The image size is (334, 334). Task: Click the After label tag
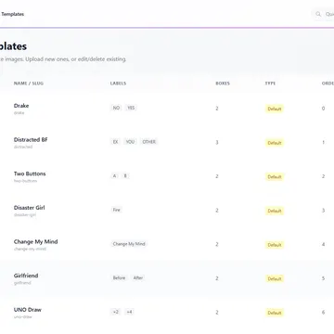tap(138, 278)
